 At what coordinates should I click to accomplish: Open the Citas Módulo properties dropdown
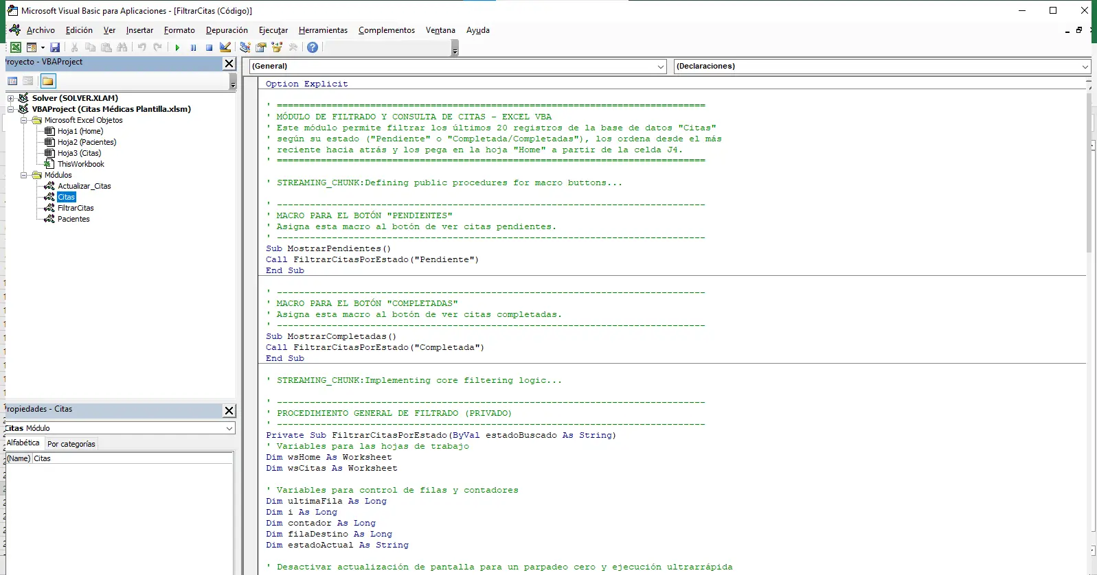pyautogui.click(x=229, y=428)
